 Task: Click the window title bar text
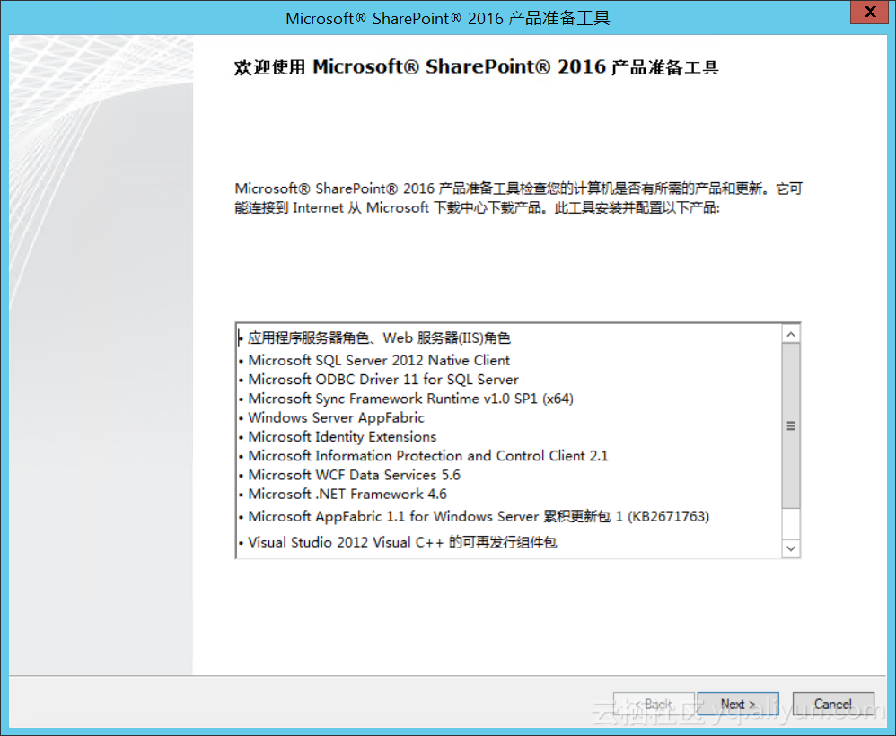tap(447, 18)
